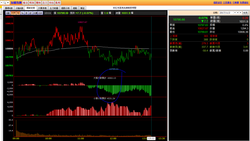The height and width of the screenshot is (141, 250).
Task: Toggle the 均 average-line button
Action: (18, 13)
